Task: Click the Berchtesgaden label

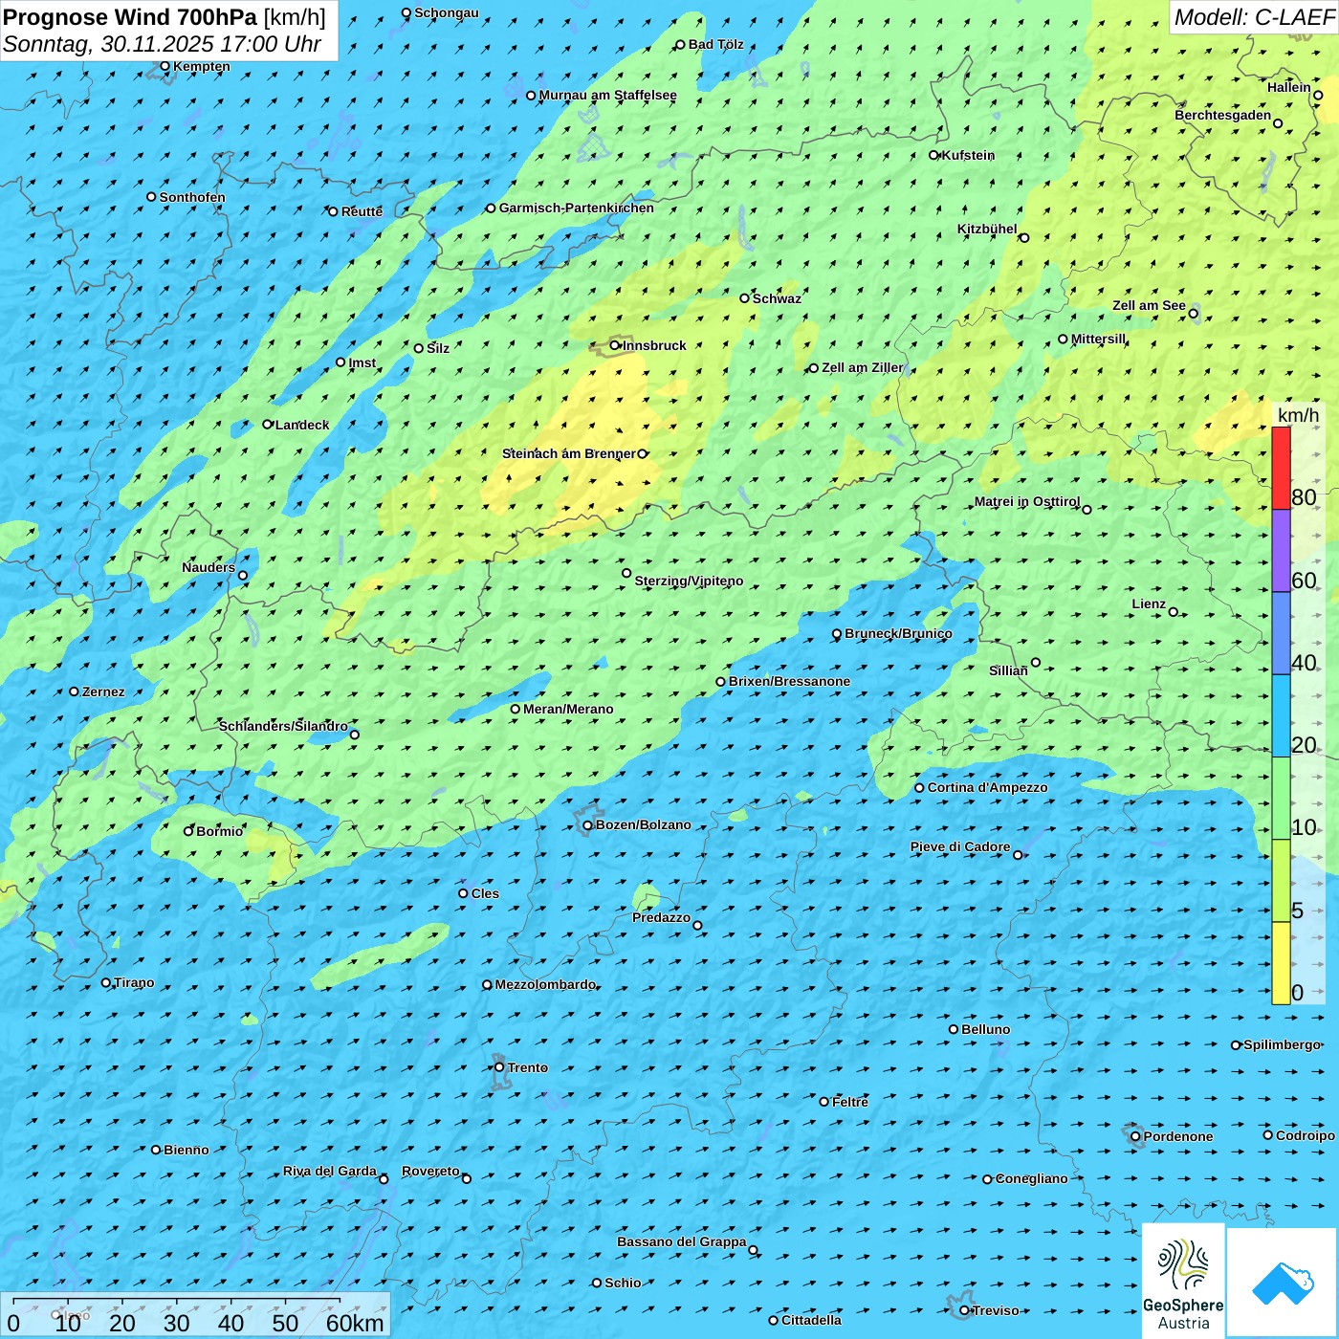Action: tap(1223, 115)
